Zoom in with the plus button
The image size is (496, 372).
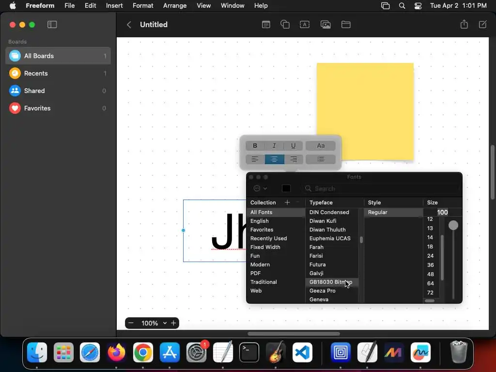click(173, 323)
